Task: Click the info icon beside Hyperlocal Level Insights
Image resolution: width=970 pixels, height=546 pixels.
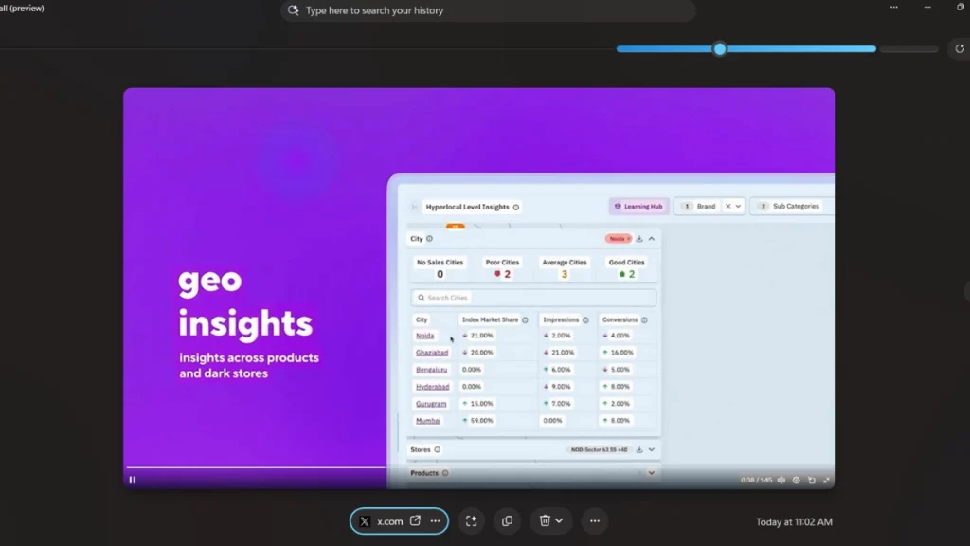Action: pyautogui.click(x=516, y=208)
